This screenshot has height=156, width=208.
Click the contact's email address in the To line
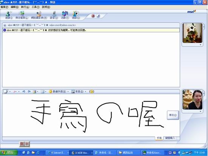point(62,25)
